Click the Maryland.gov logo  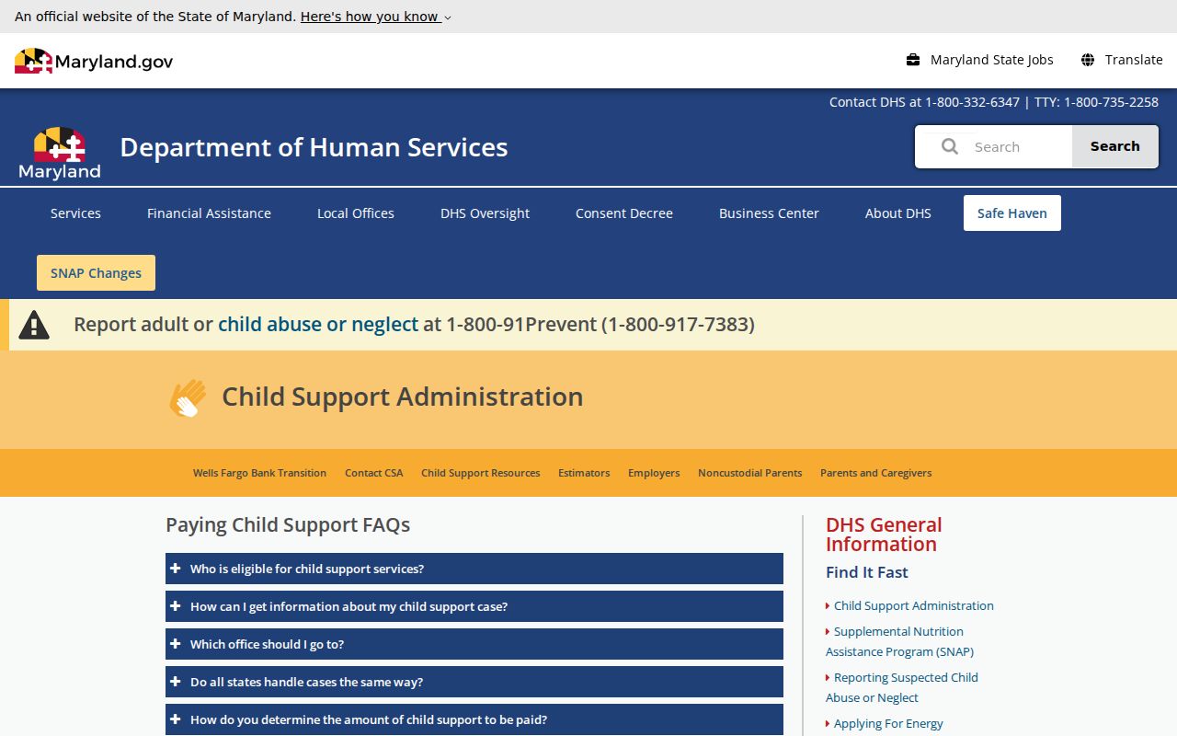[x=94, y=61]
